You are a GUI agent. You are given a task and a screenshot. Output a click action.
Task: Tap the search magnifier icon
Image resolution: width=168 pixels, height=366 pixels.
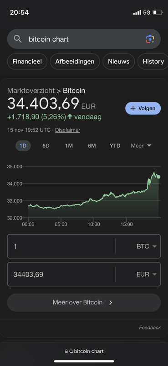[x=18, y=39]
